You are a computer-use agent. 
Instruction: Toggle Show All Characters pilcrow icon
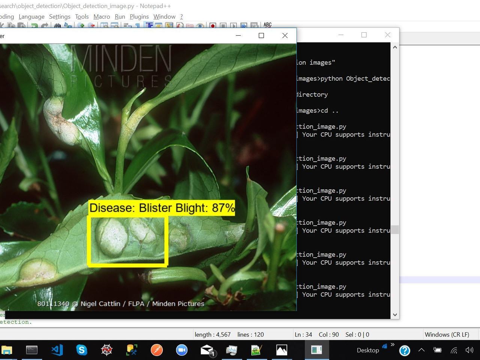(x=138, y=25)
